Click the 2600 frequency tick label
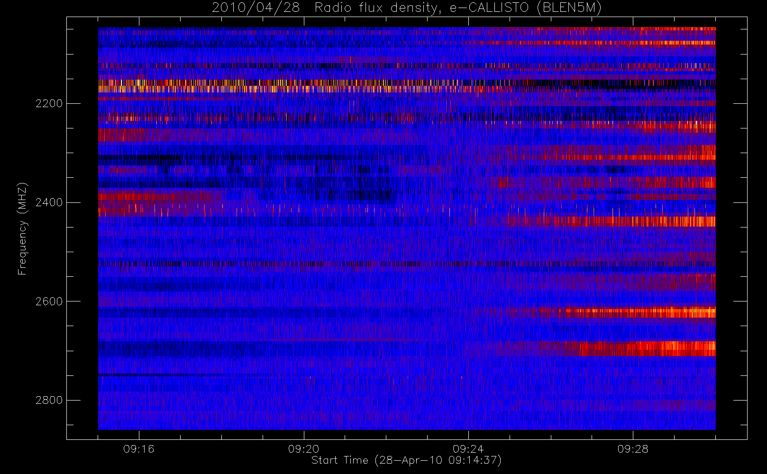The image size is (767, 474). (x=49, y=302)
